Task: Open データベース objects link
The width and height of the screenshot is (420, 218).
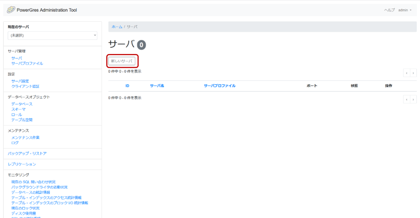Action: click(22, 104)
